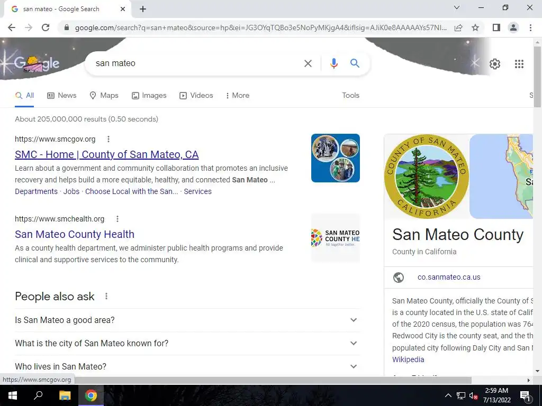The image size is (542, 406).
Task: Bookmark this page with the star icon
Action: (475, 27)
